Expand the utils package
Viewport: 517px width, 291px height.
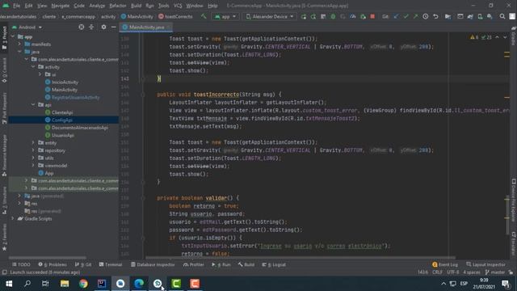[33, 158]
